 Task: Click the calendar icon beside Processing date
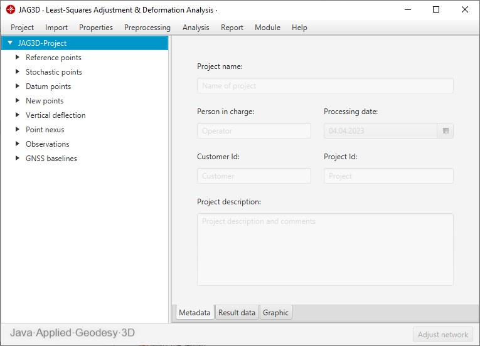tap(445, 131)
